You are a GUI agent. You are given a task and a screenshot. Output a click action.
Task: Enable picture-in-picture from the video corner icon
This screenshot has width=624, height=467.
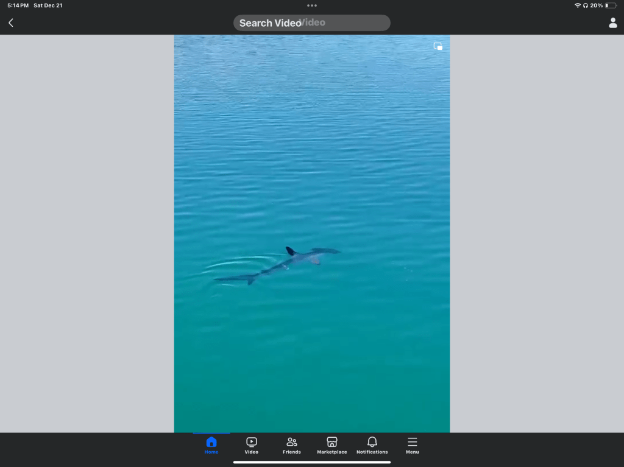pyautogui.click(x=438, y=46)
